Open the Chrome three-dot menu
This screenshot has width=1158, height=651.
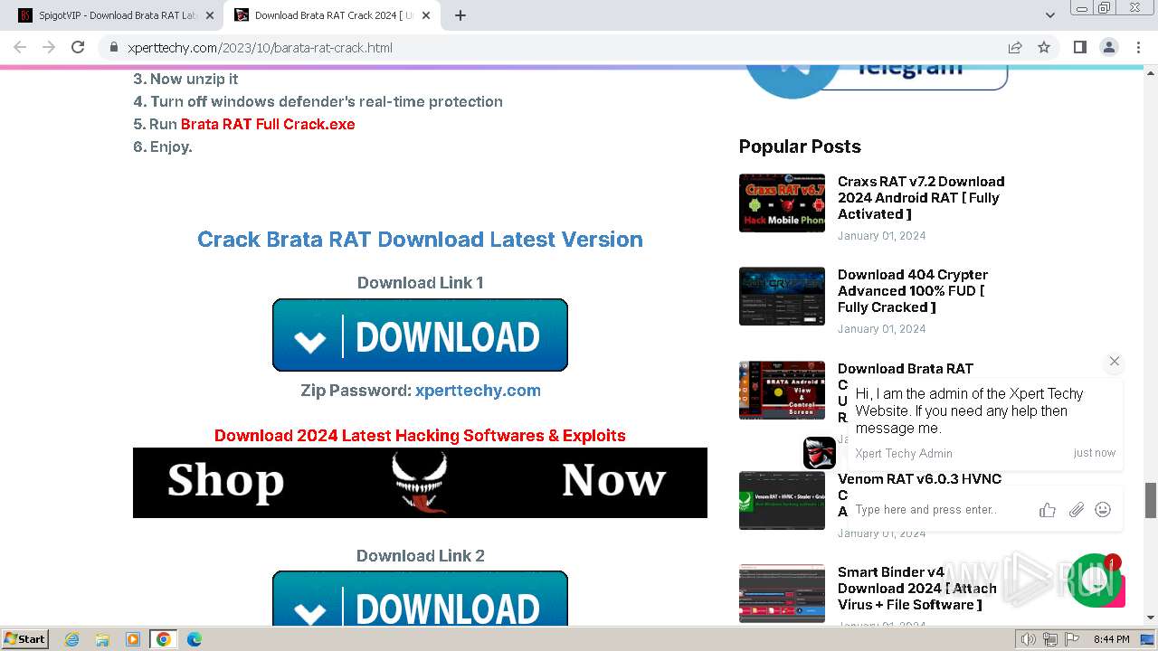click(1137, 47)
